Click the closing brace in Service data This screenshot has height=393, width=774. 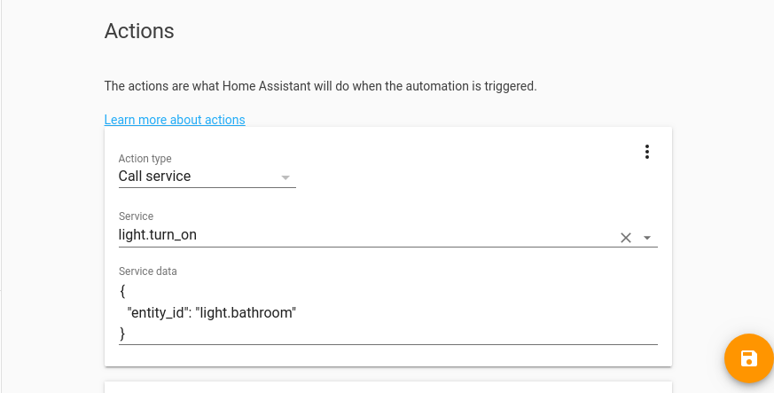[122, 334]
